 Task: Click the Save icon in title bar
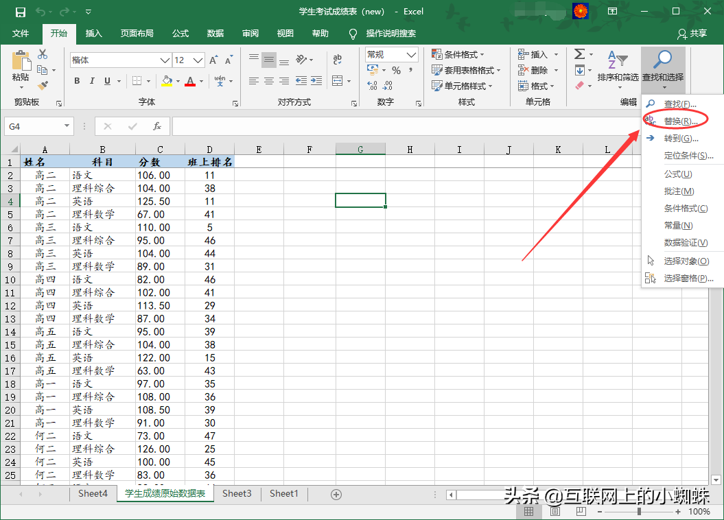[21, 12]
